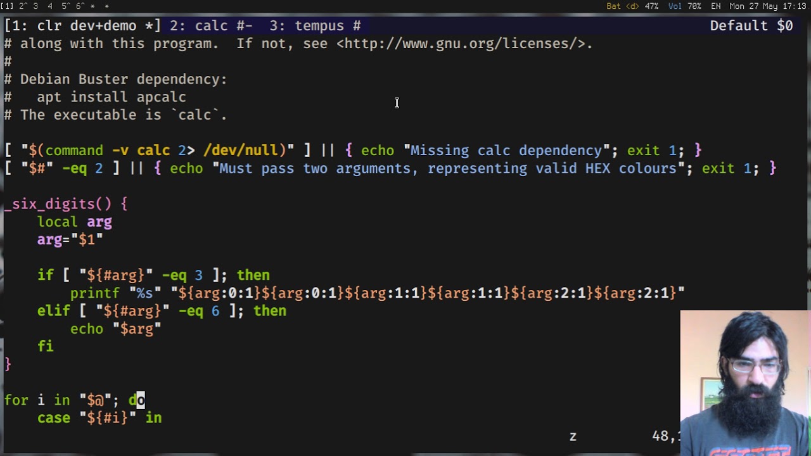Switch to workspace 4 in top bar
The image size is (811, 456).
[50, 6]
